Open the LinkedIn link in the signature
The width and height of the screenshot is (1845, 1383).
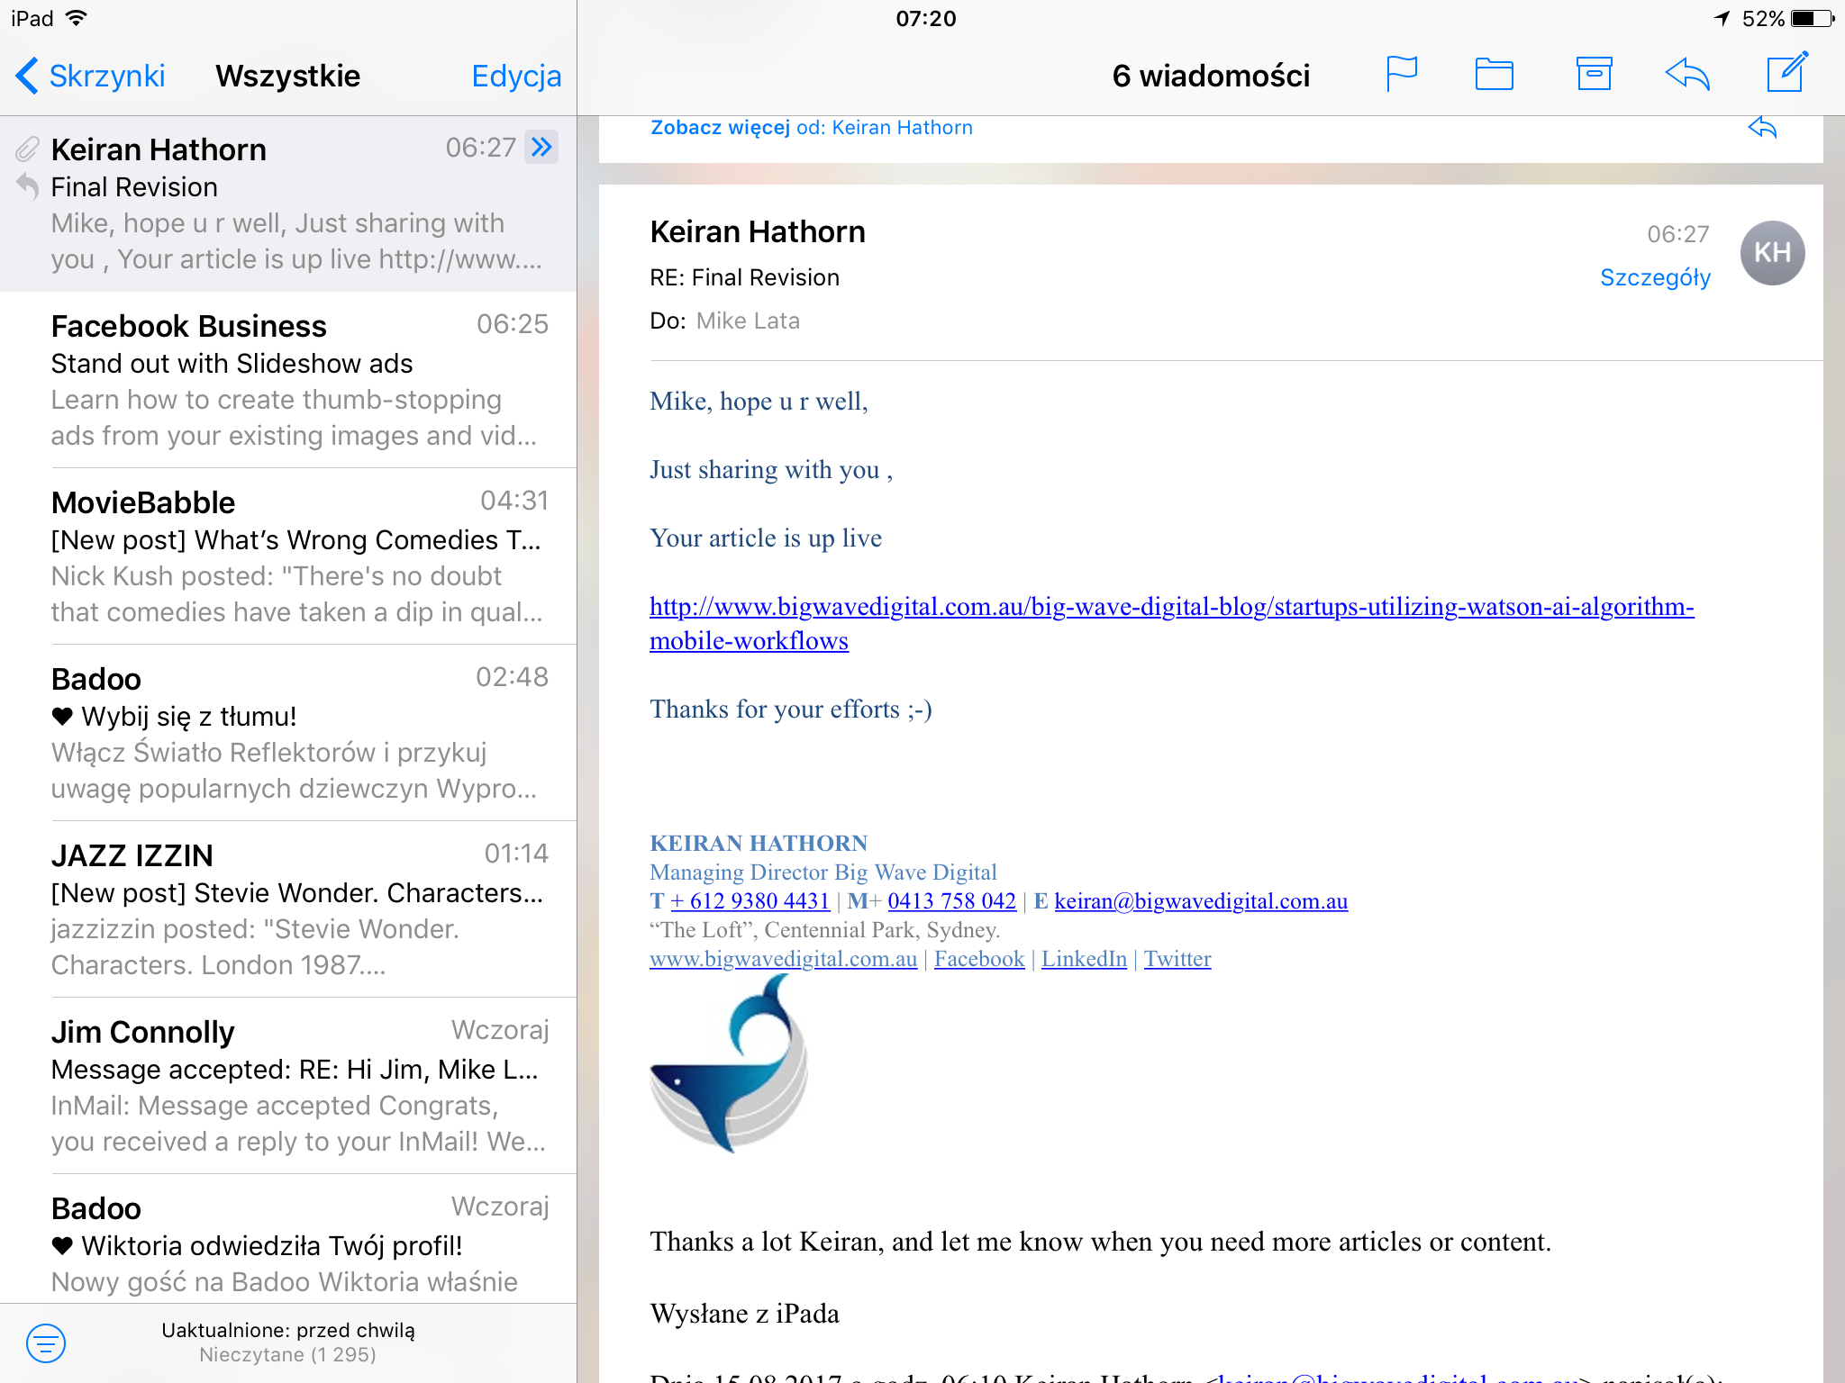click(x=1084, y=959)
